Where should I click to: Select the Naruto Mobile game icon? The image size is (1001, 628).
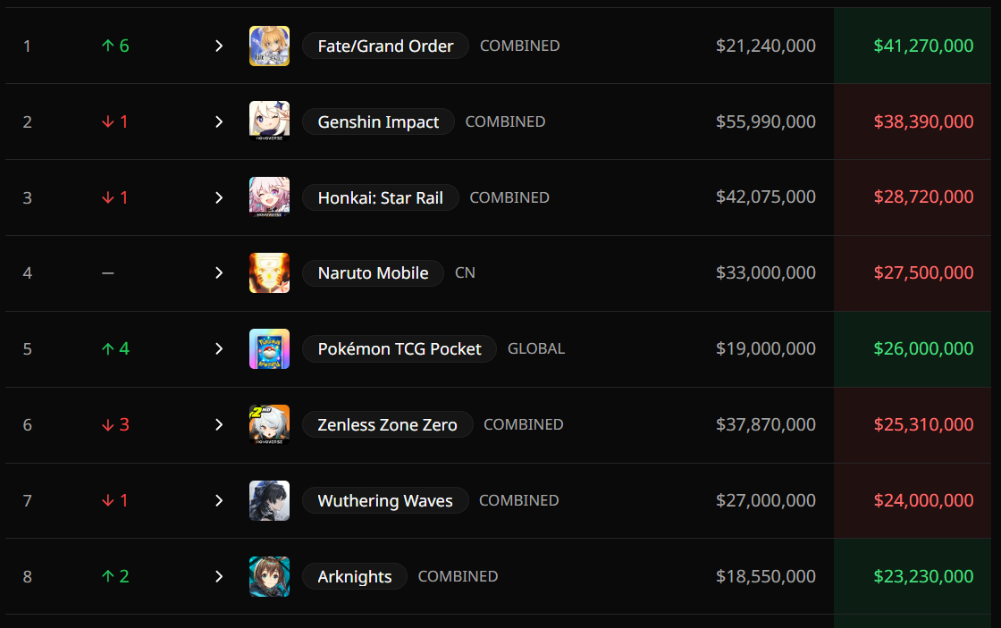click(x=269, y=273)
